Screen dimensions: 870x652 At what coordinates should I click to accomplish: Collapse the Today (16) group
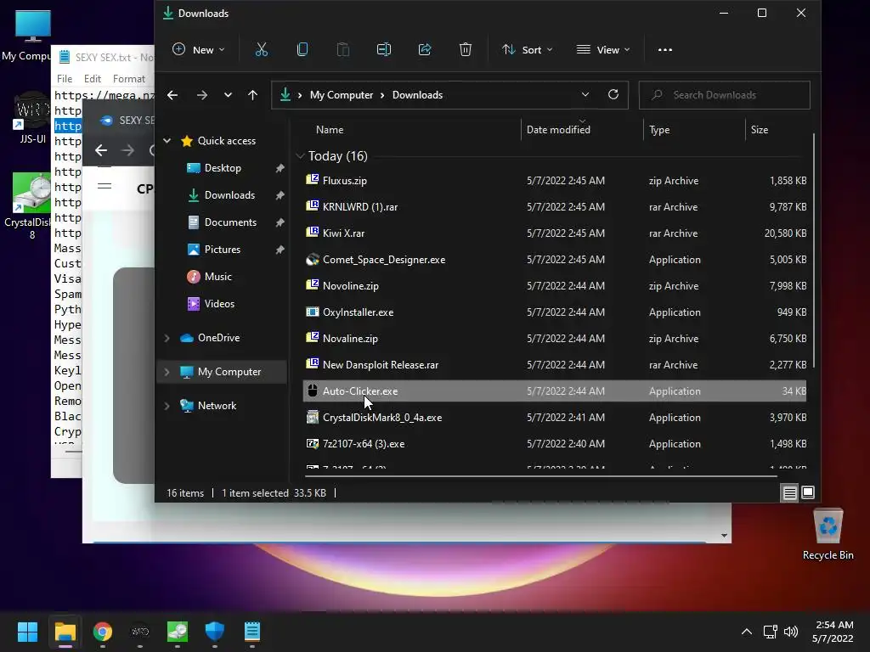point(300,156)
